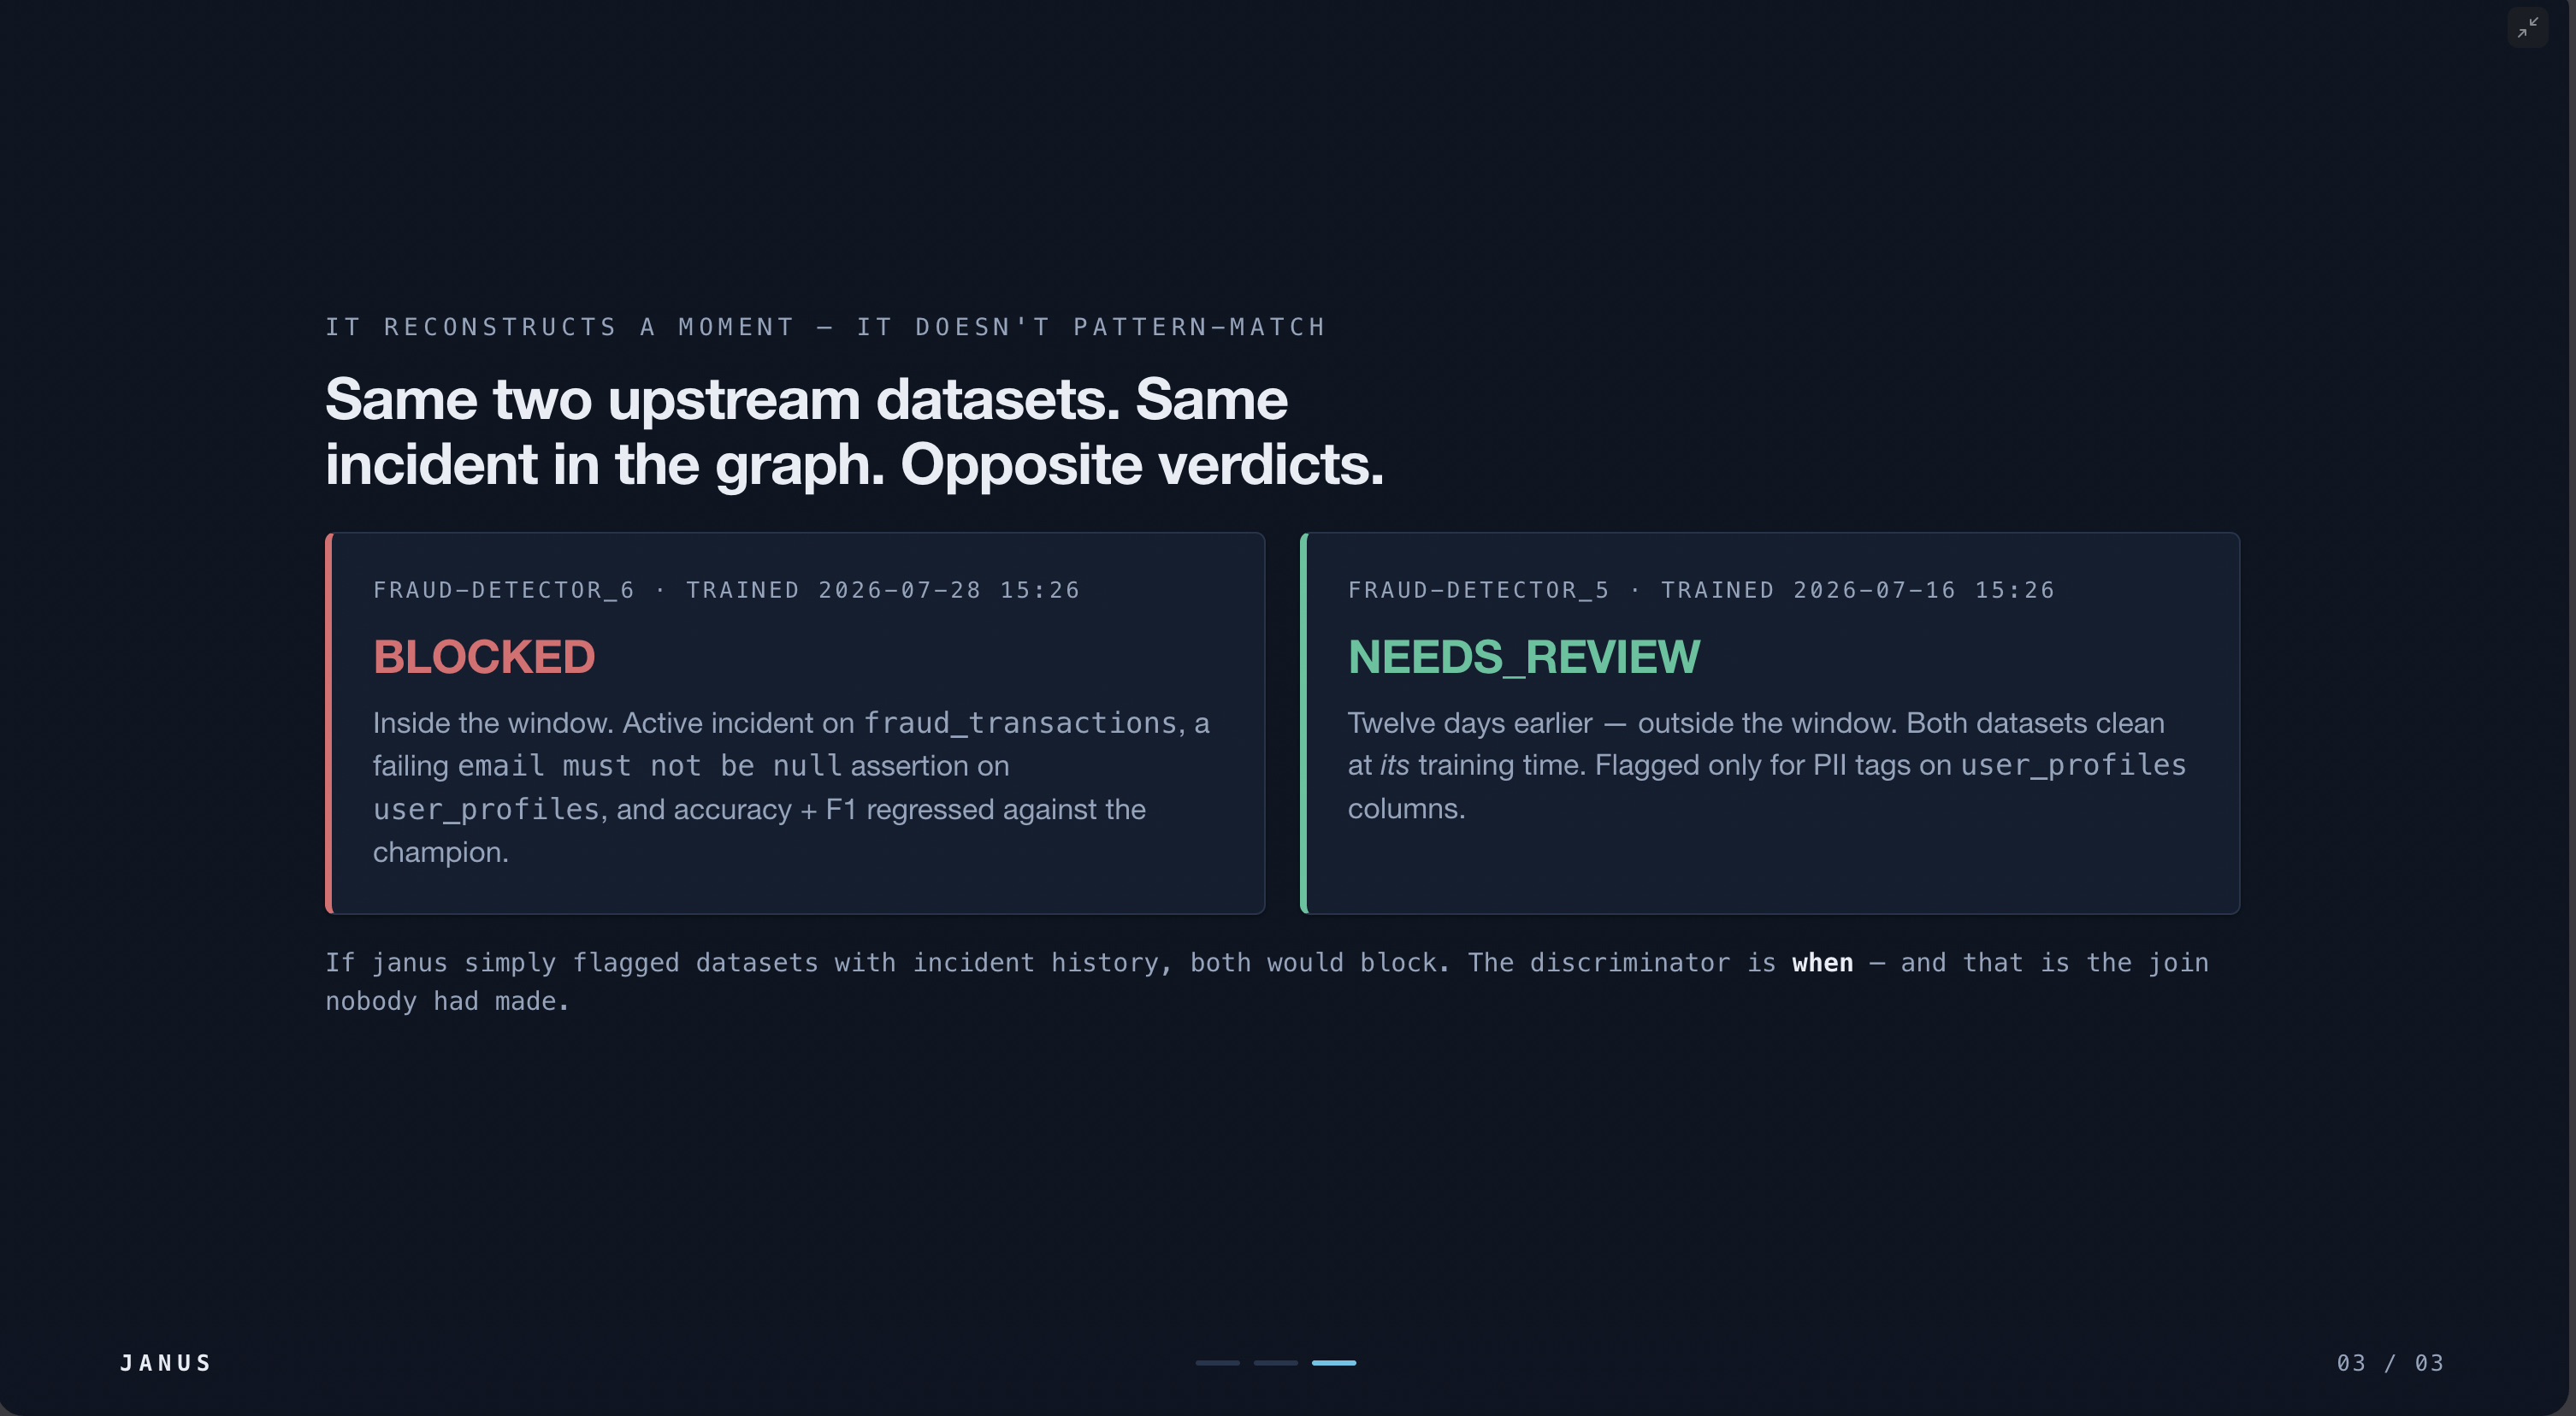Click the 03 / 03 slide counter

(2390, 1363)
